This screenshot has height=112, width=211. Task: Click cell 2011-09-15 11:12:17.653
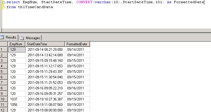(45, 66)
